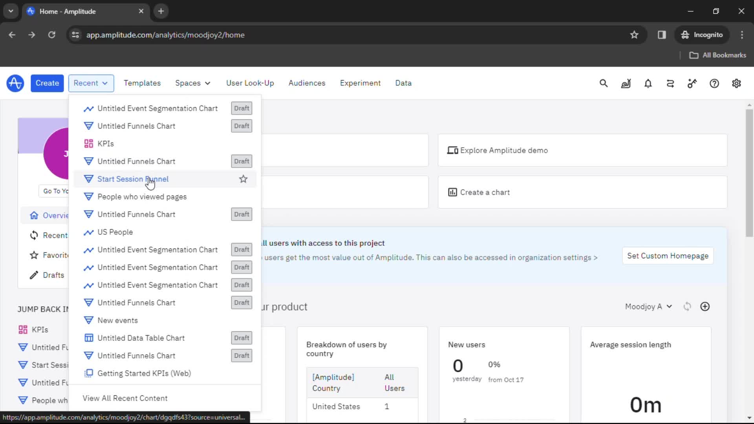Open Experiment in navigation
Image resolution: width=754 pixels, height=424 pixels.
(360, 83)
